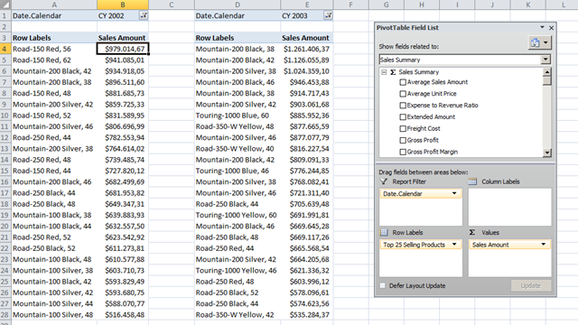
Task: Select cell with $516.458,48
Action: 123,315
